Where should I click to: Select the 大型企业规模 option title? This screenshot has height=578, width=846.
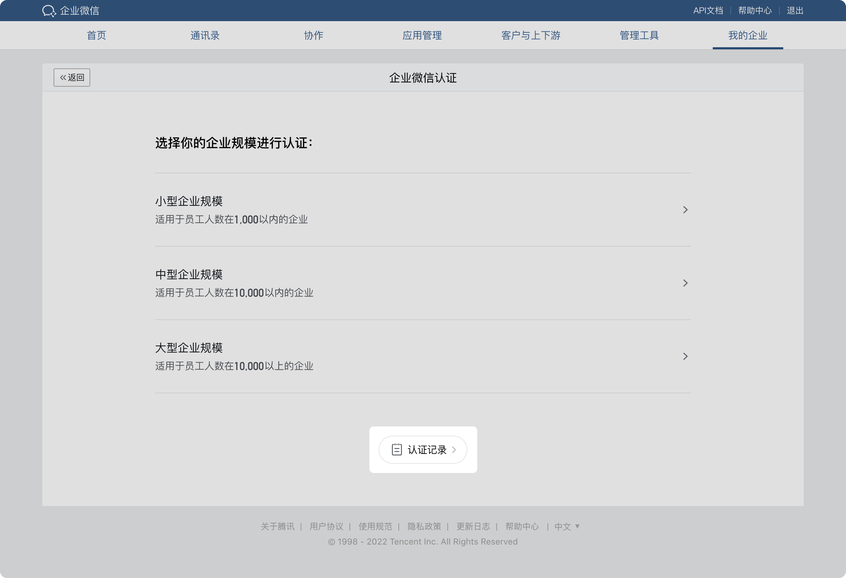(189, 348)
